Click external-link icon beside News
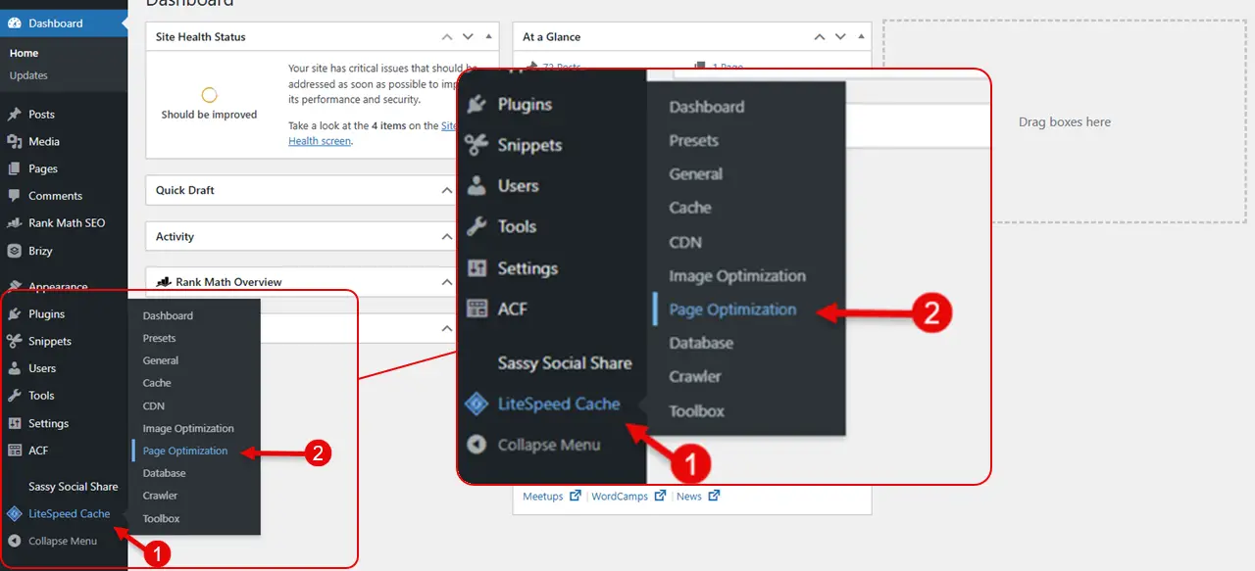The width and height of the screenshot is (1255, 571). pos(714,497)
